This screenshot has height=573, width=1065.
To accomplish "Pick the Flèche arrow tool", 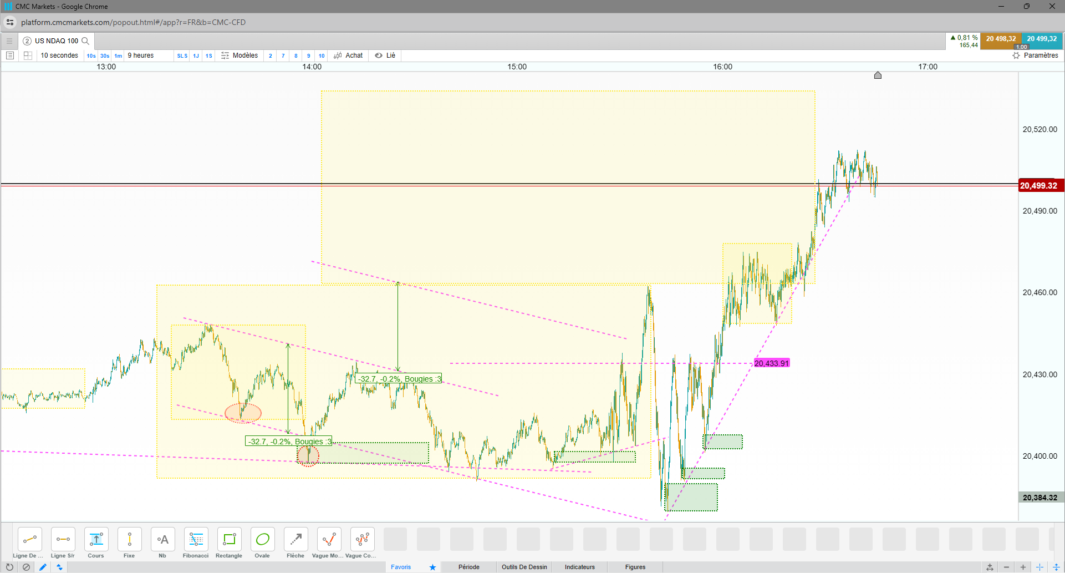I will [x=295, y=543].
